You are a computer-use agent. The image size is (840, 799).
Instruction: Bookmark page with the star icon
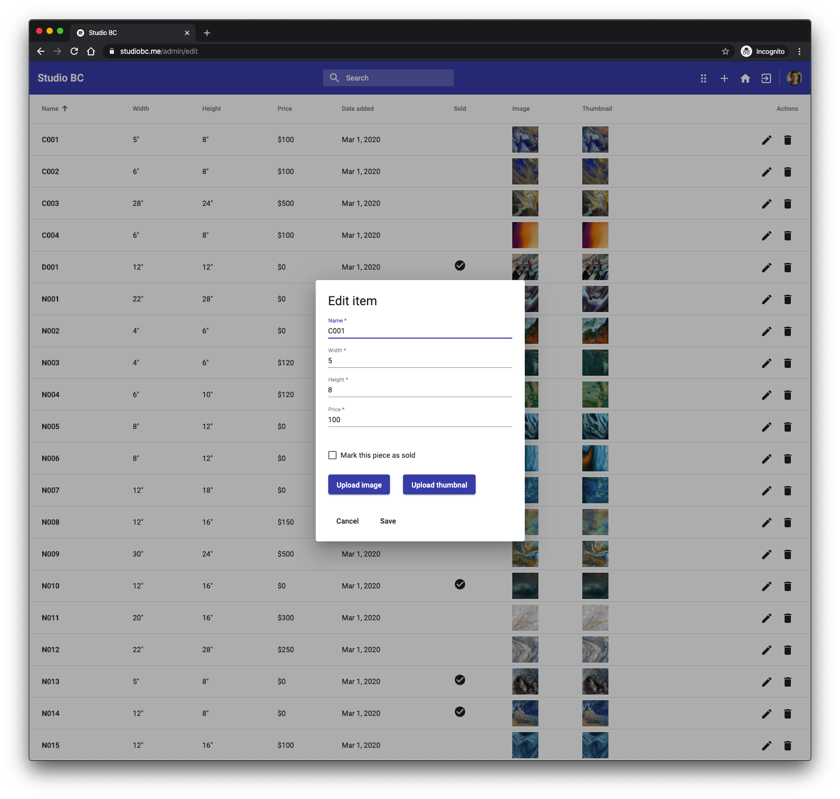[x=726, y=51]
